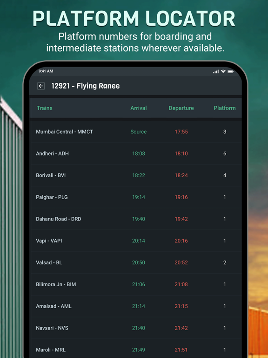Click platform 2 for Valsad
The image size is (268, 358).
[225, 262]
